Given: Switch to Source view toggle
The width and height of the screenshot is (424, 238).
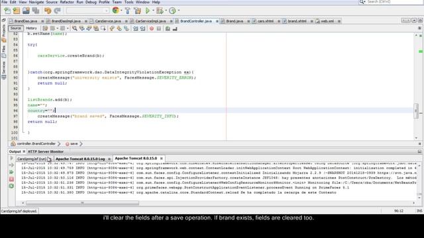Looking at the screenshot, I should click(x=16, y=28).
